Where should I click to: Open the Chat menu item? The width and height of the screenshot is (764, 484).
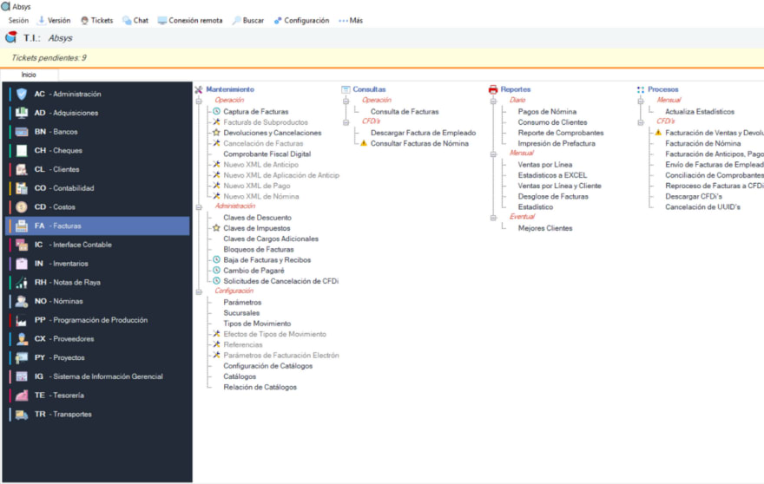coord(135,21)
